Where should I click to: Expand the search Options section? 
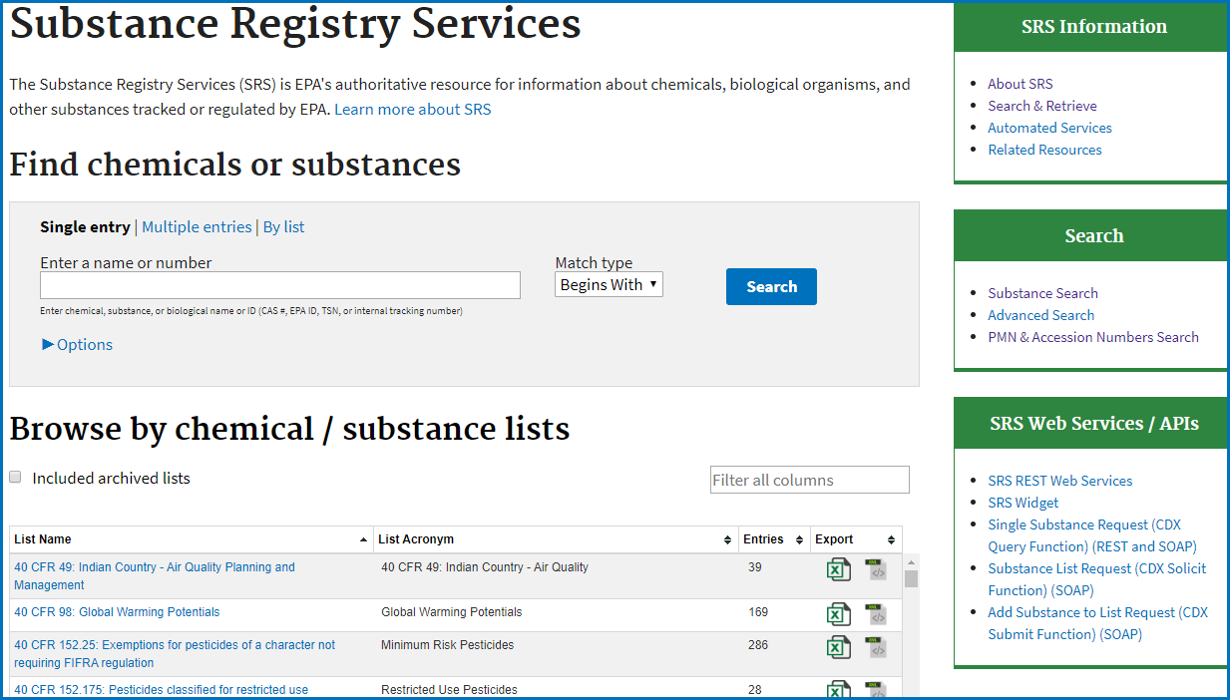click(x=78, y=345)
